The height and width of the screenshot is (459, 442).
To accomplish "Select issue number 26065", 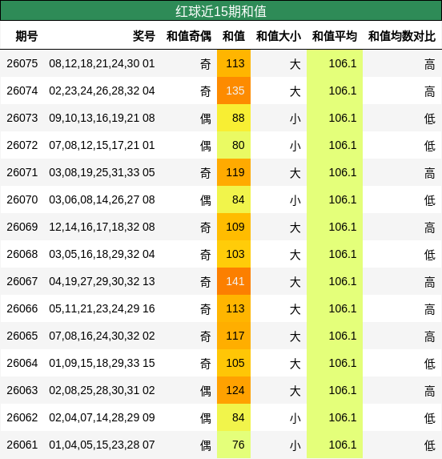I will 22,336.
